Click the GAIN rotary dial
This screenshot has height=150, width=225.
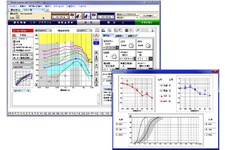(x=114, y=56)
